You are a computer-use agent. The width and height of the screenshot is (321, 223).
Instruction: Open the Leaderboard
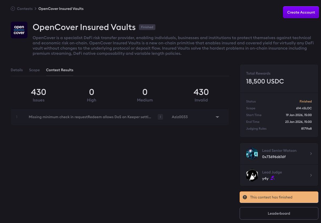pyautogui.click(x=279, y=213)
